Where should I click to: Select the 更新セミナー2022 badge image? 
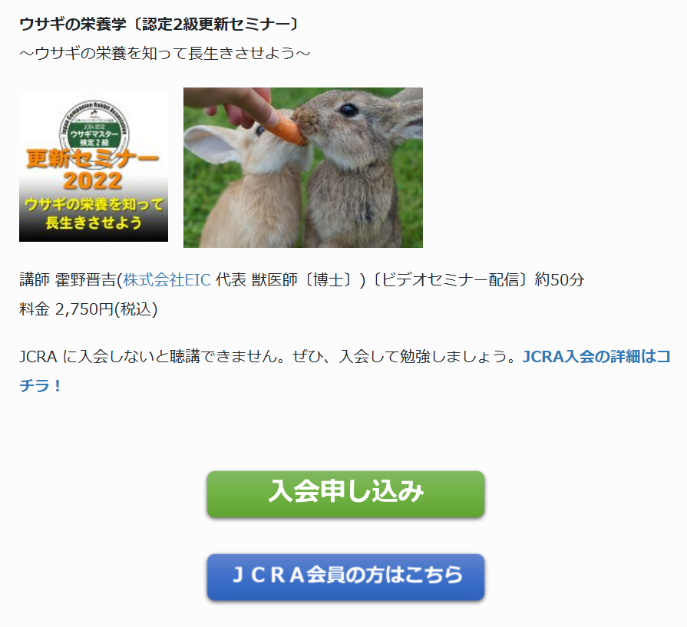pos(94,167)
